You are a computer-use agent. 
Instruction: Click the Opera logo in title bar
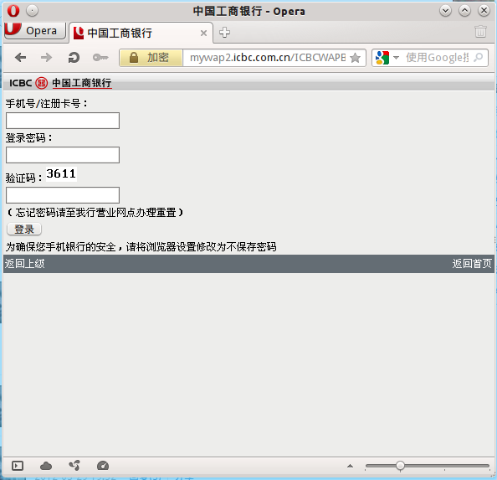[x=13, y=11]
